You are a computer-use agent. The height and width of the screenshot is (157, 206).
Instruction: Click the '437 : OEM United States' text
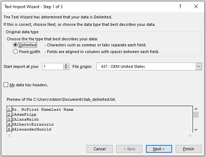tap(123, 66)
